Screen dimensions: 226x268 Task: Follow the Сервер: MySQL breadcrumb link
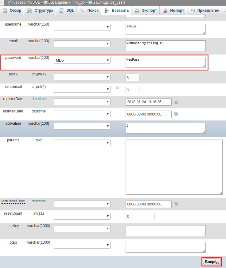coord(26,2)
